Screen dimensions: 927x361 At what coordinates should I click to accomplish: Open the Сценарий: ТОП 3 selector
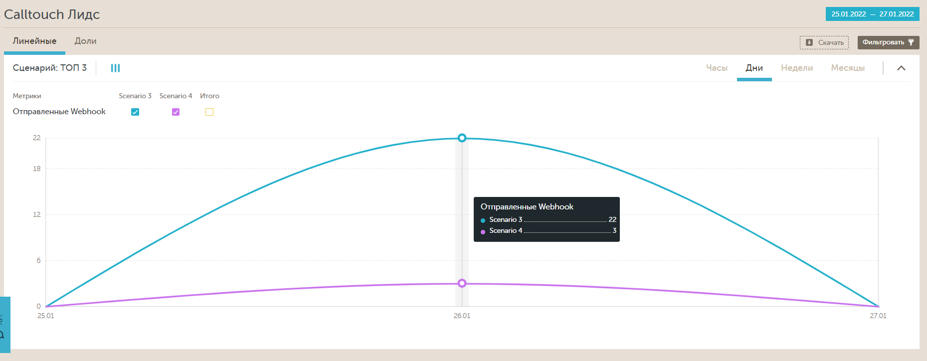click(x=50, y=68)
